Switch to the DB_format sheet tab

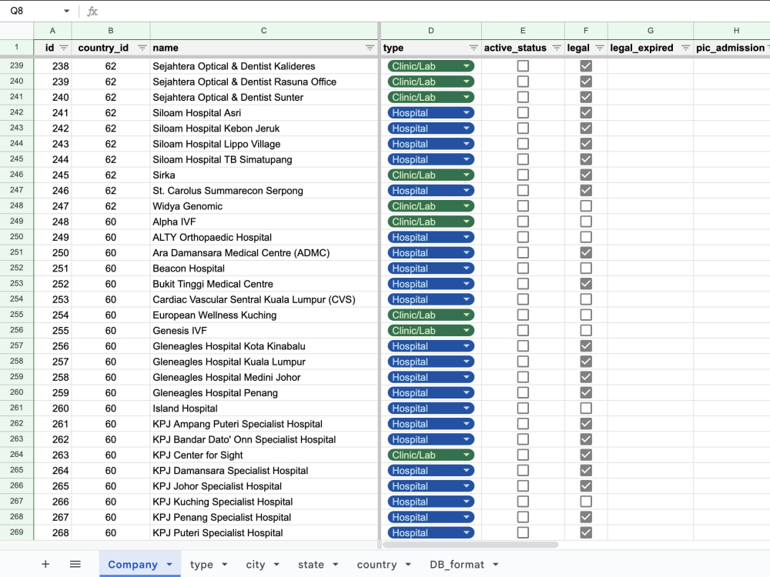(x=457, y=564)
